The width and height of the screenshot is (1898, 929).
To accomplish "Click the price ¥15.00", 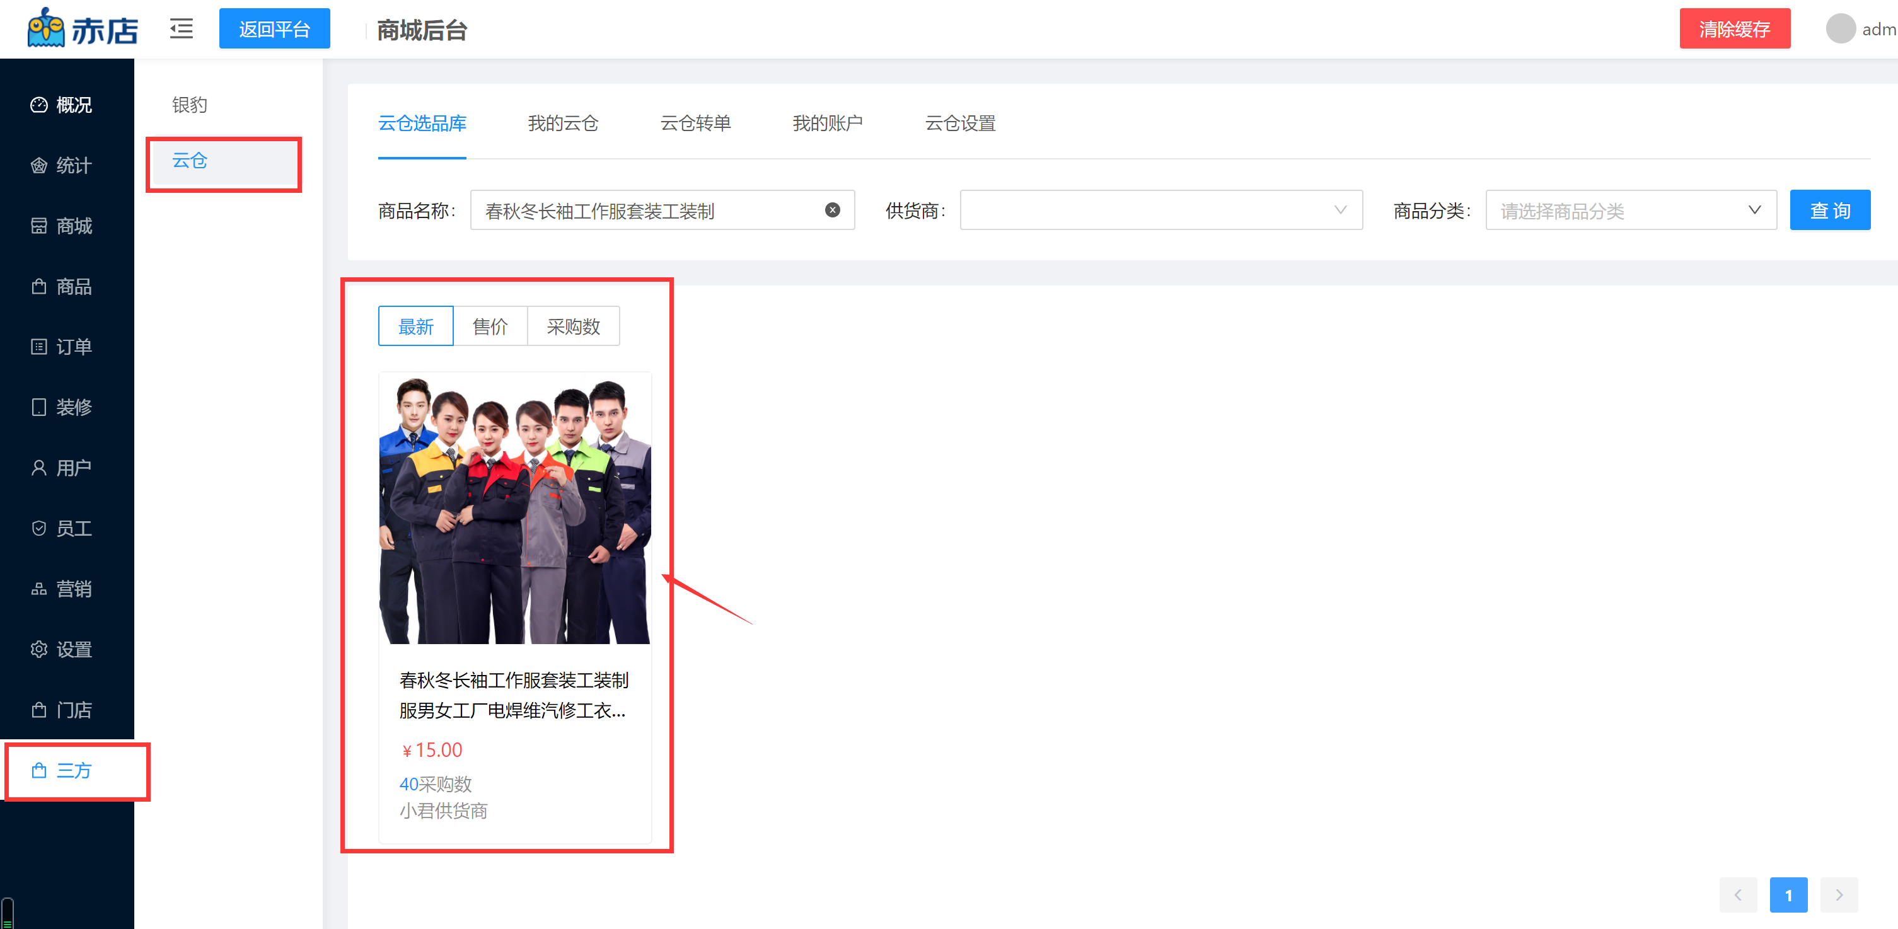I will (432, 750).
